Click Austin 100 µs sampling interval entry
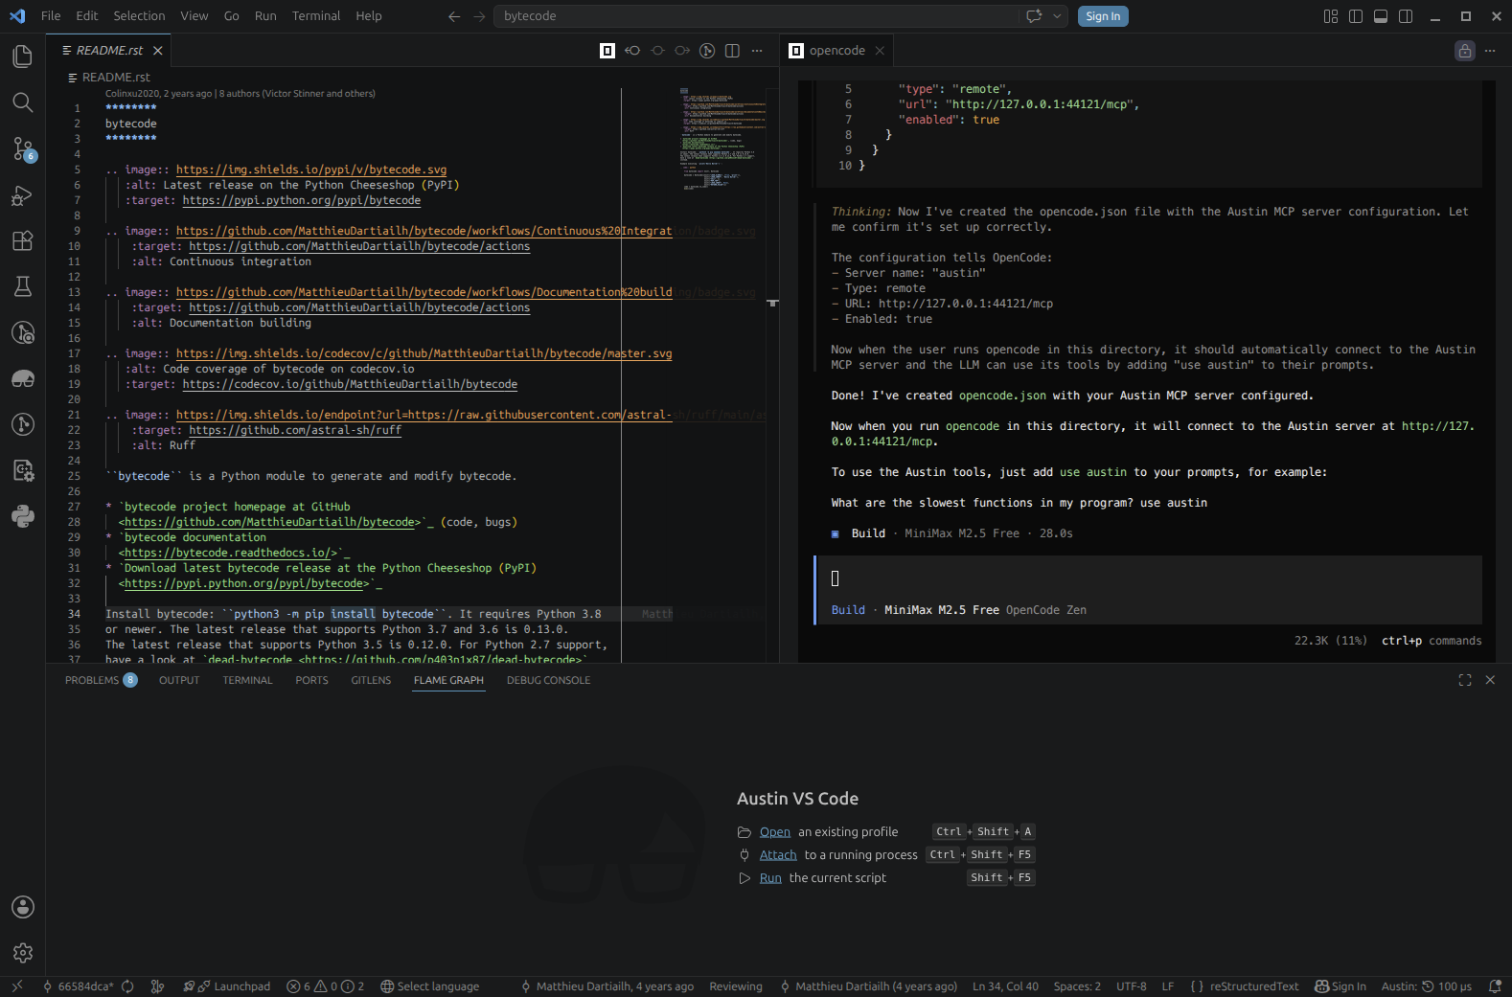This screenshot has height=997, width=1512. 1426,986
